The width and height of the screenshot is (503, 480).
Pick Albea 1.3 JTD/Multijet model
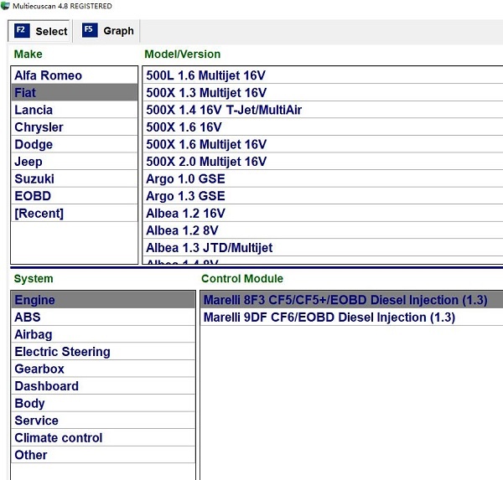(210, 248)
